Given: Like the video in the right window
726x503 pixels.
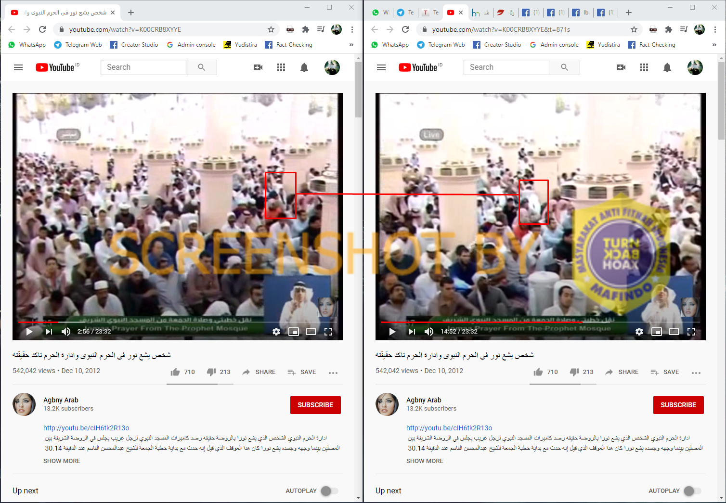Looking at the screenshot, I should pos(538,372).
